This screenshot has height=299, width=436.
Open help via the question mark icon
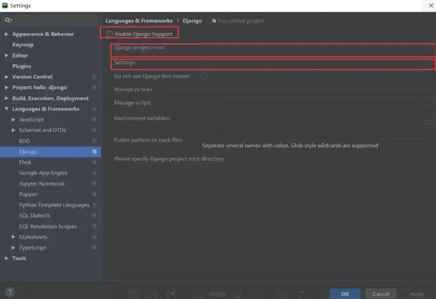tap(10, 292)
